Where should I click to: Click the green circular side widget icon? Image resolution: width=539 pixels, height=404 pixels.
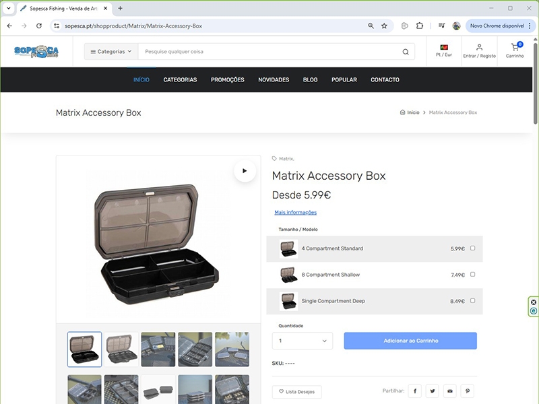[533, 311]
